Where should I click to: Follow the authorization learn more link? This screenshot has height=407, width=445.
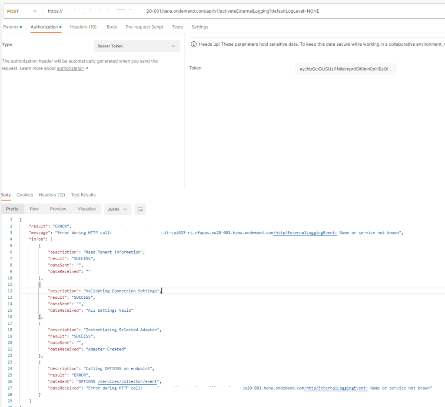point(70,68)
